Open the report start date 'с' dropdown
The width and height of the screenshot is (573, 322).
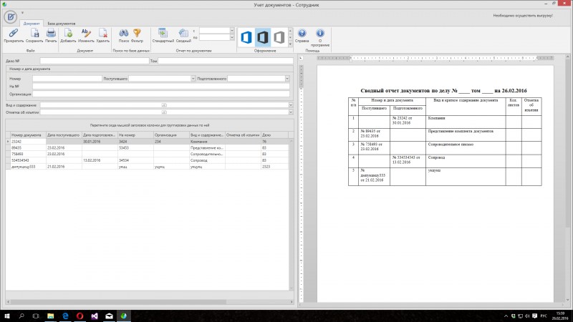231,31
